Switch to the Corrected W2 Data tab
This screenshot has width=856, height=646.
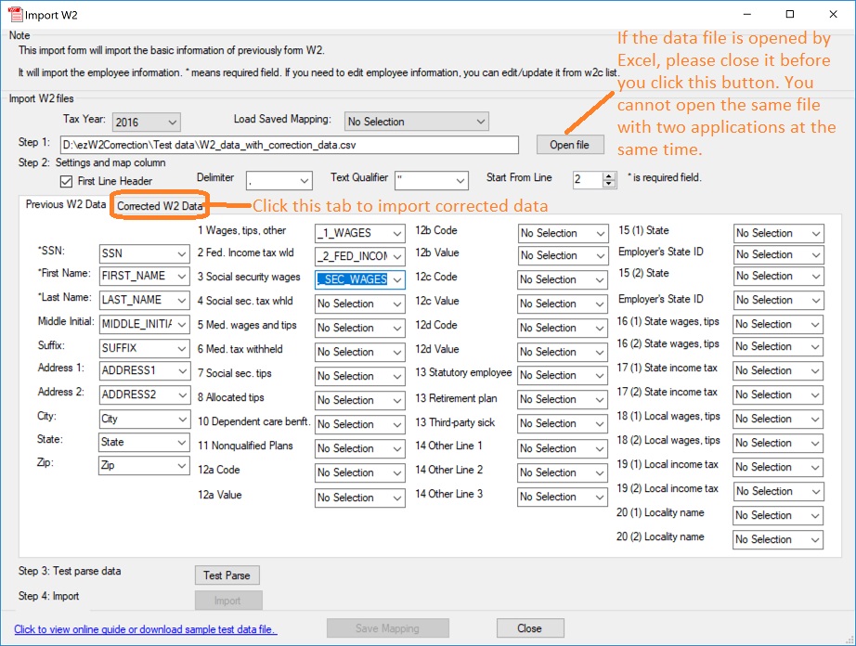(x=160, y=204)
